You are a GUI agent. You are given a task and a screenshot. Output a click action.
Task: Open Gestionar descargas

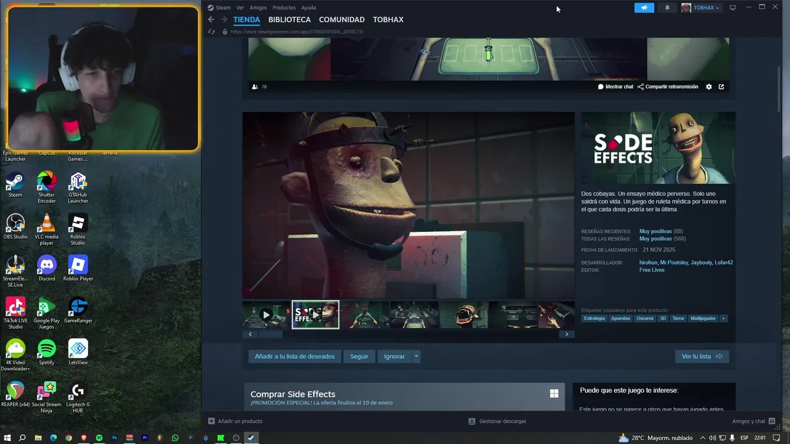(x=497, y=421)
